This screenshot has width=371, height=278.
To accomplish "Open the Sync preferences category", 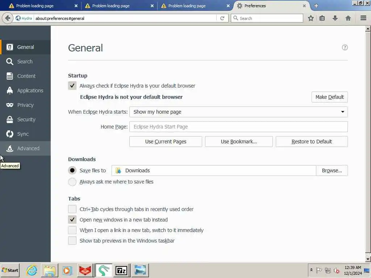I will coord(25,134).
